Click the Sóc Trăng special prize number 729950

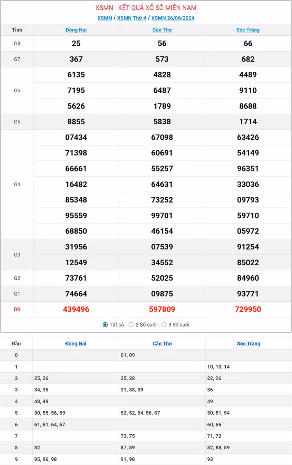click(x=248, y=309)
